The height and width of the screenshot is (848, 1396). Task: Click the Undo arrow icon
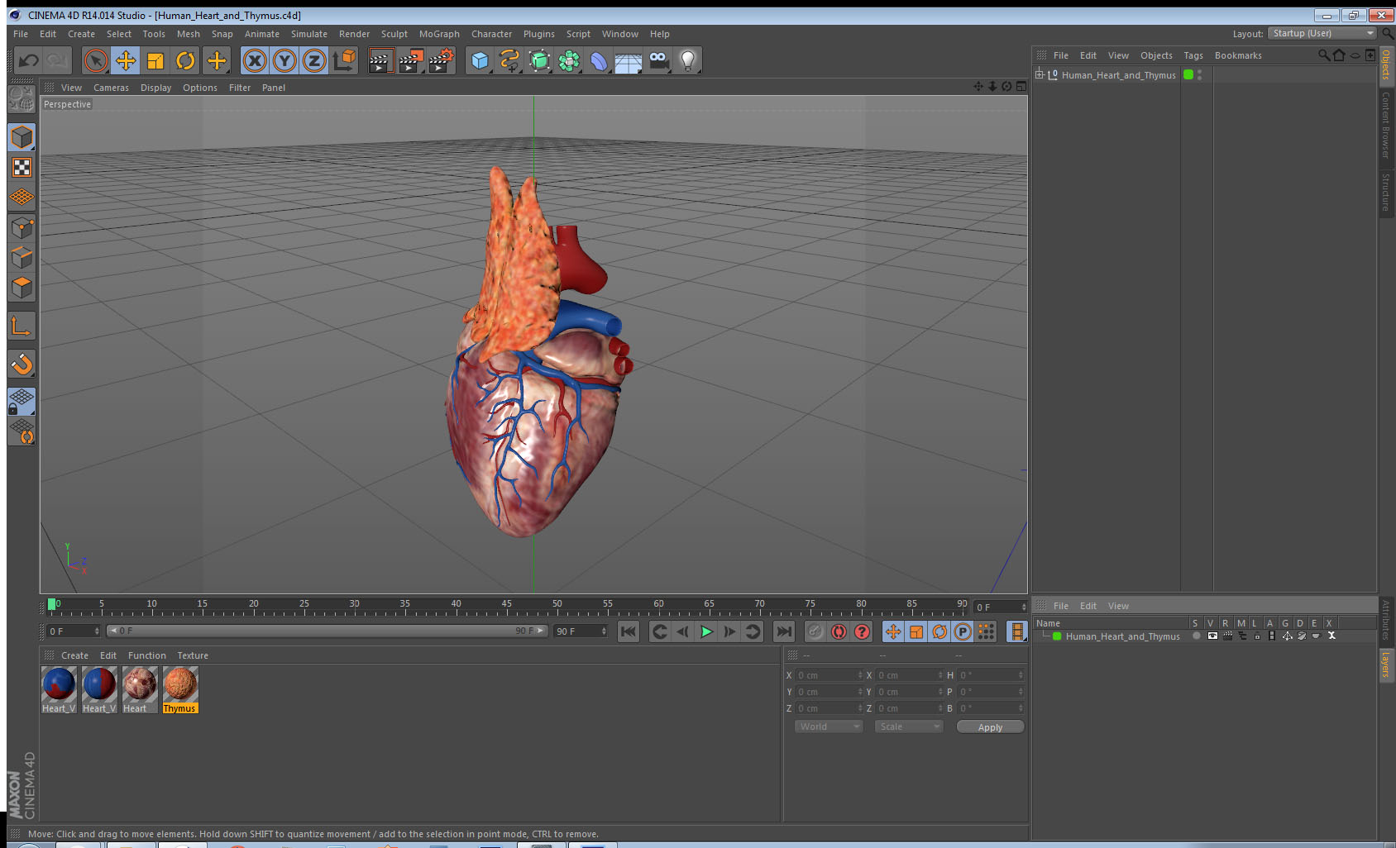pos(28,60)
